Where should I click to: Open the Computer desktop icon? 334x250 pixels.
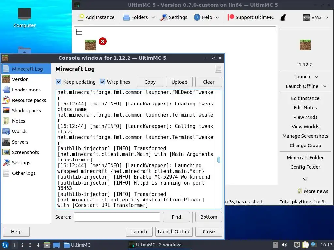pos(24,18)
